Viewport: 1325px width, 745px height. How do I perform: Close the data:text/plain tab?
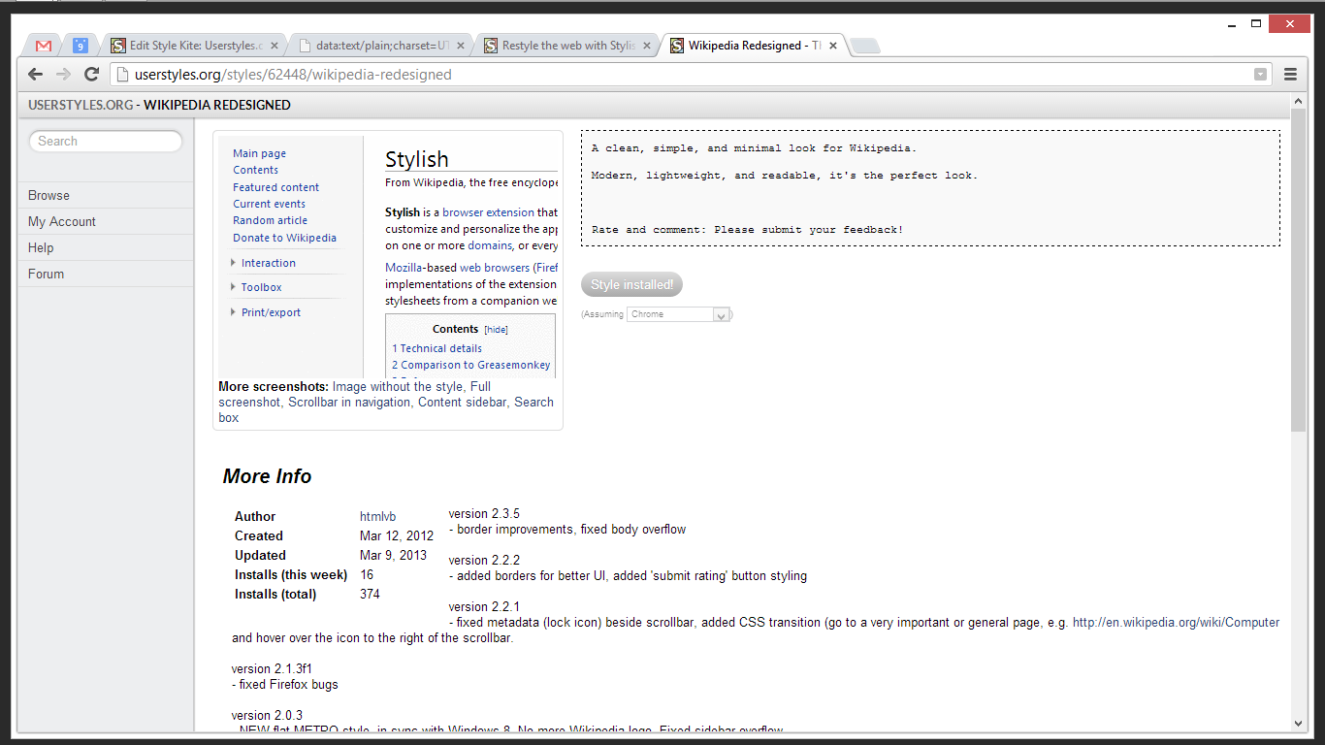(461, 46)
